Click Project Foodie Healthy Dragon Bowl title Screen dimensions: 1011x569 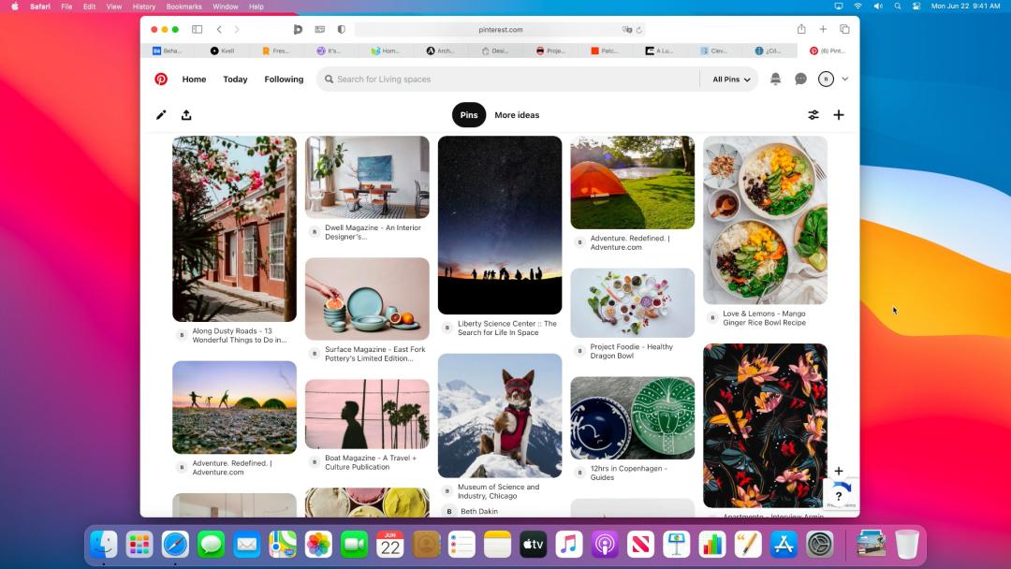pos(631,351)
